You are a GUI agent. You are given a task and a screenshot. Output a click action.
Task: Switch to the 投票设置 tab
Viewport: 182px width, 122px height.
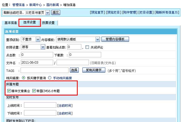[48, 23]
